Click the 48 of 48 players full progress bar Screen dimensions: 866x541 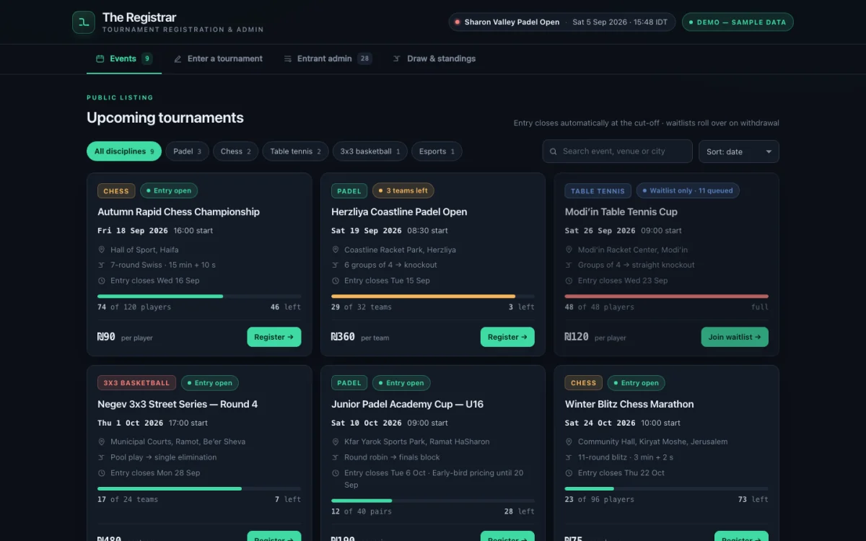(667, 296)
